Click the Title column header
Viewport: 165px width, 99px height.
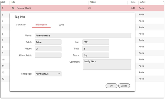(13, 2)
